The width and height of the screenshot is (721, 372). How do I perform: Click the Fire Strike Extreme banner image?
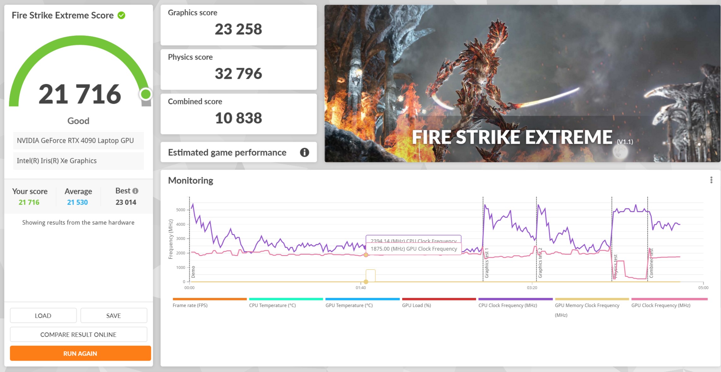(522, 84)
